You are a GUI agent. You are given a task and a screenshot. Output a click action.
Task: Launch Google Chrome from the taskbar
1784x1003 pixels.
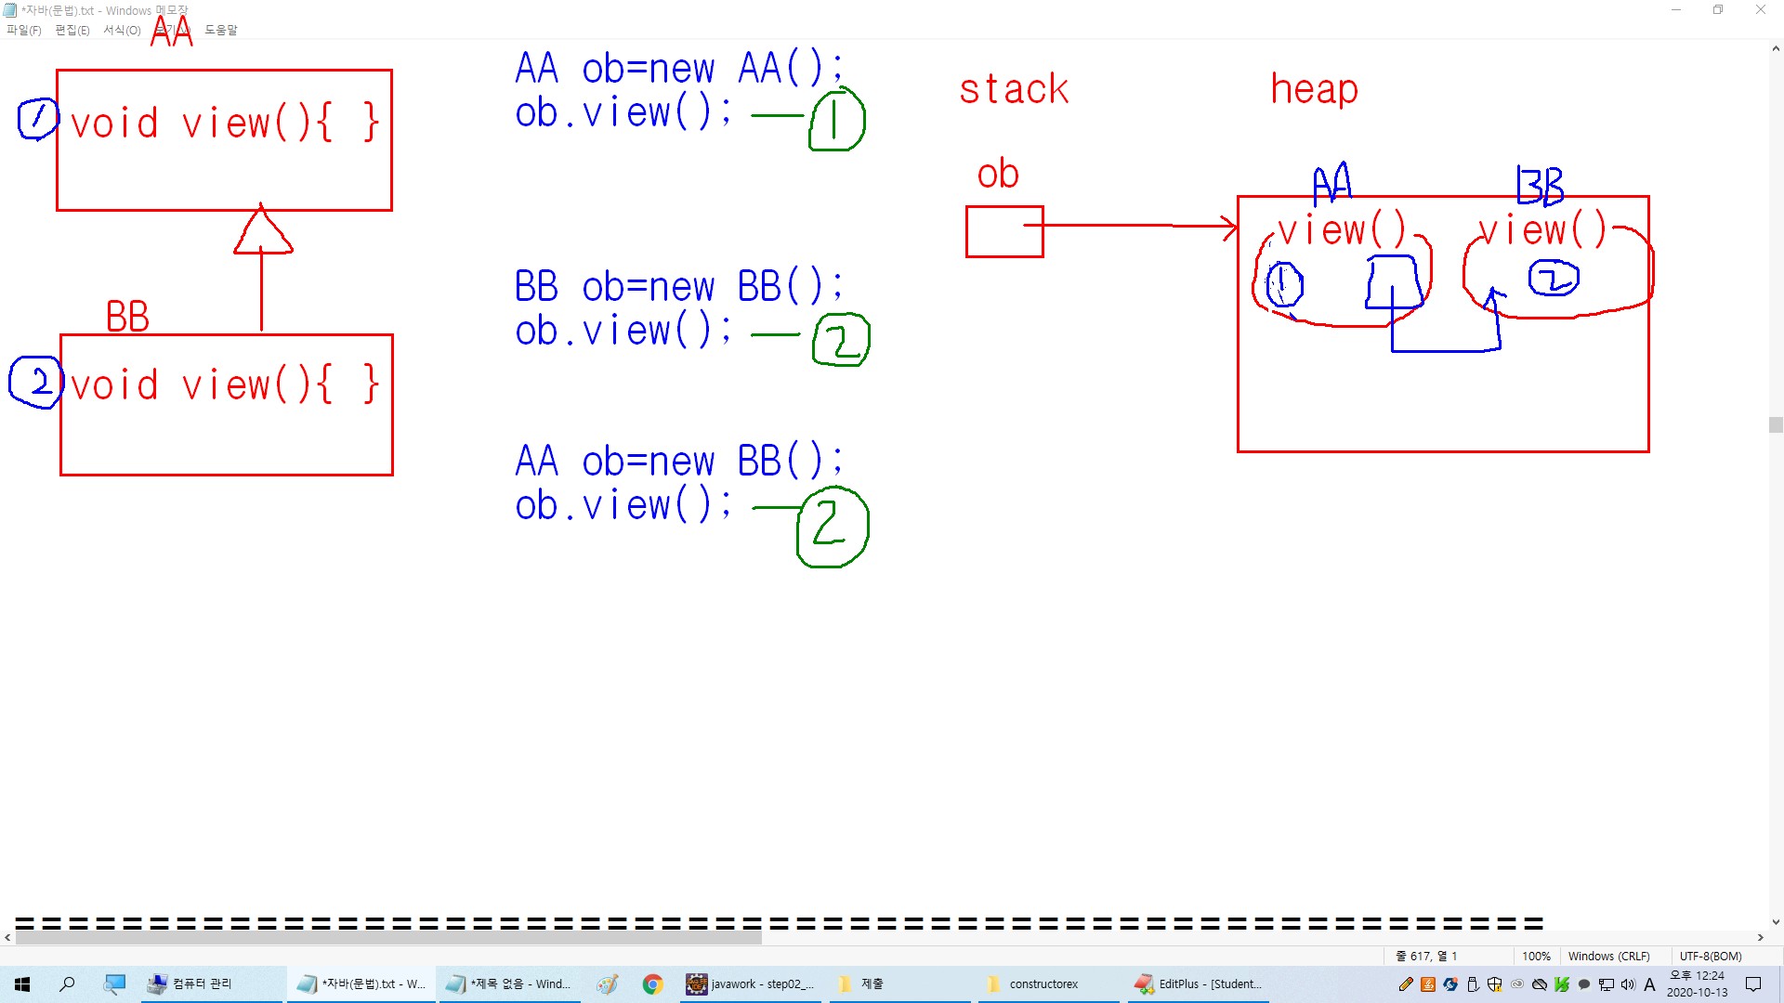point(652,984)
